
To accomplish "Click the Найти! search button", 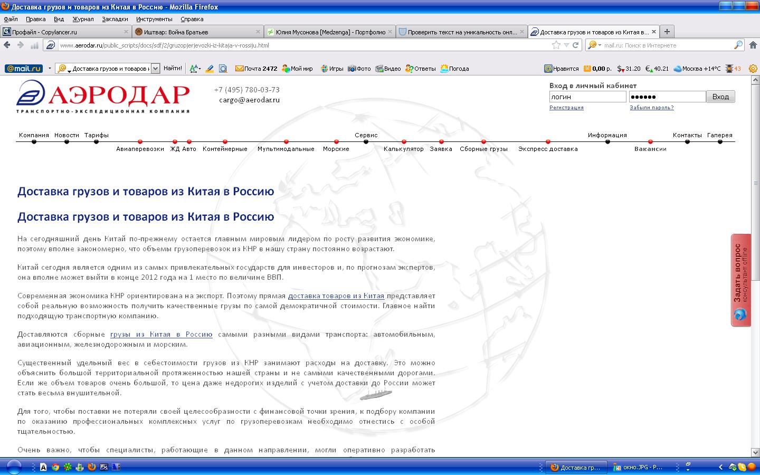I will coord(173,69).
